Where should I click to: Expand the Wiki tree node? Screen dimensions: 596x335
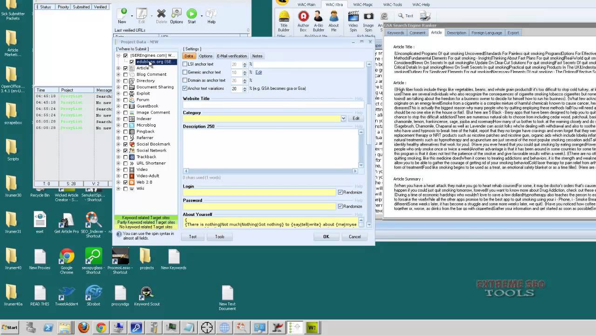click(118, 189)
